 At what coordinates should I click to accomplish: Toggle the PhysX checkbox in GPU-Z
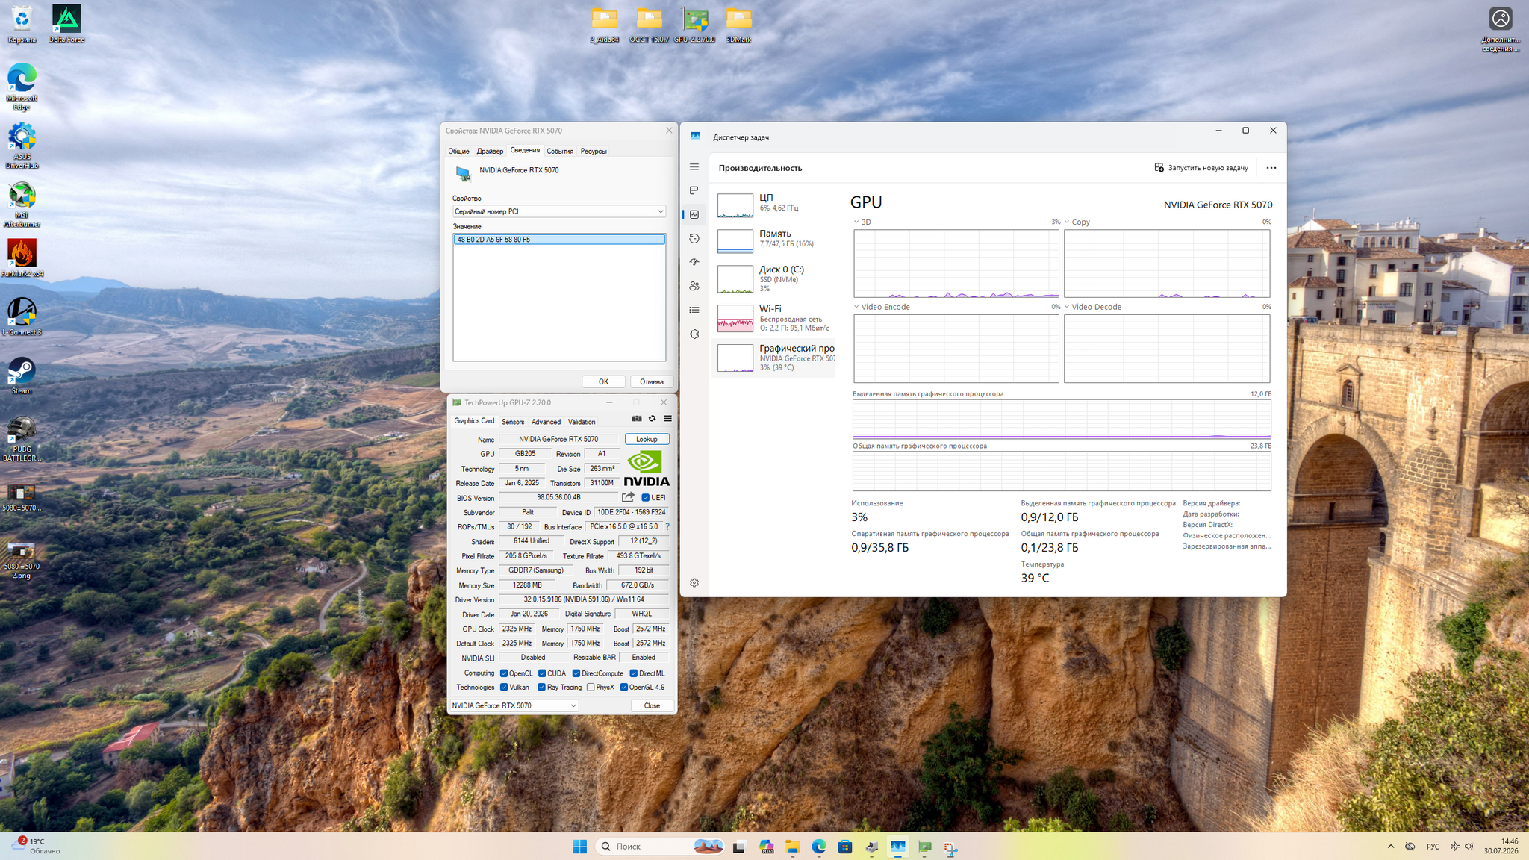(591, 688)
